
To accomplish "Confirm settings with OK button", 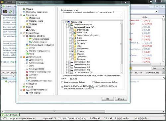I will tap(108, 99).
